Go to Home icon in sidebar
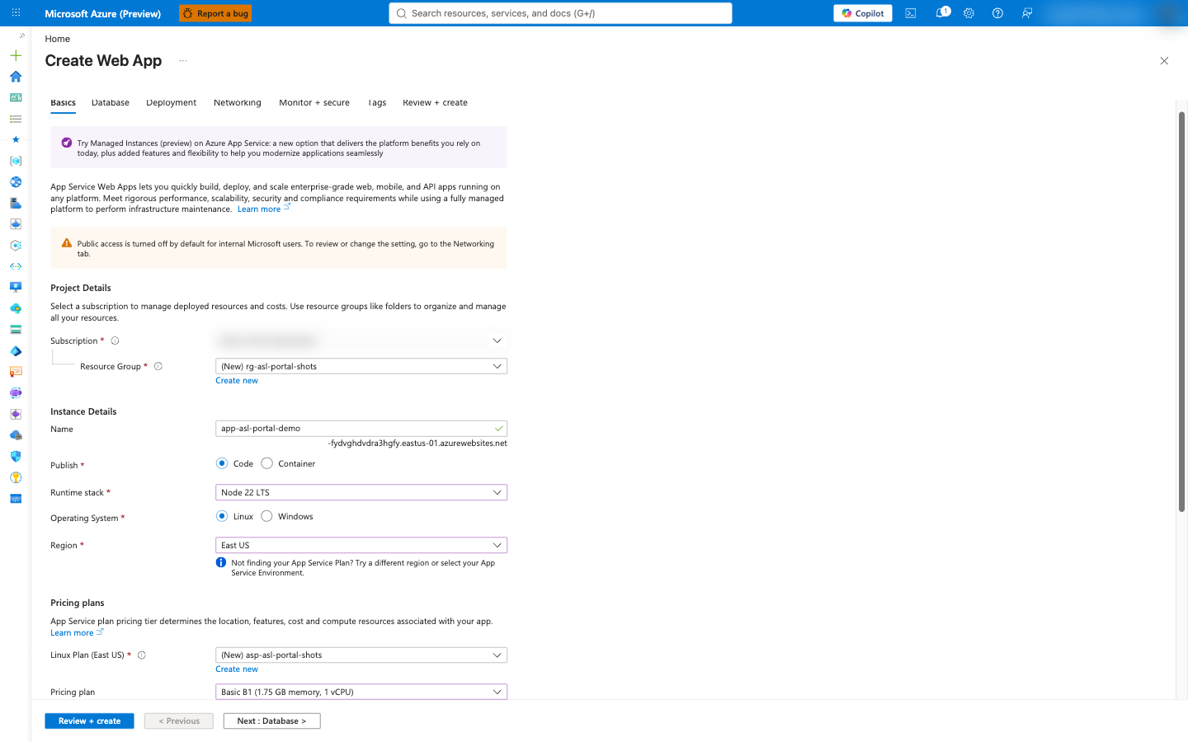The image size is (1188, 742). (16, 77)
